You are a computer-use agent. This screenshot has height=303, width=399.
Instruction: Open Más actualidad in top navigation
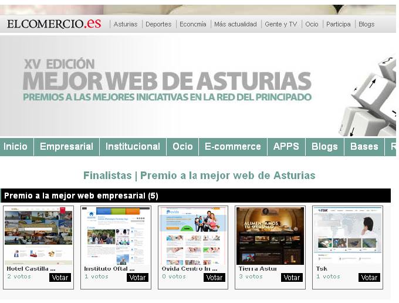point(235,24)
